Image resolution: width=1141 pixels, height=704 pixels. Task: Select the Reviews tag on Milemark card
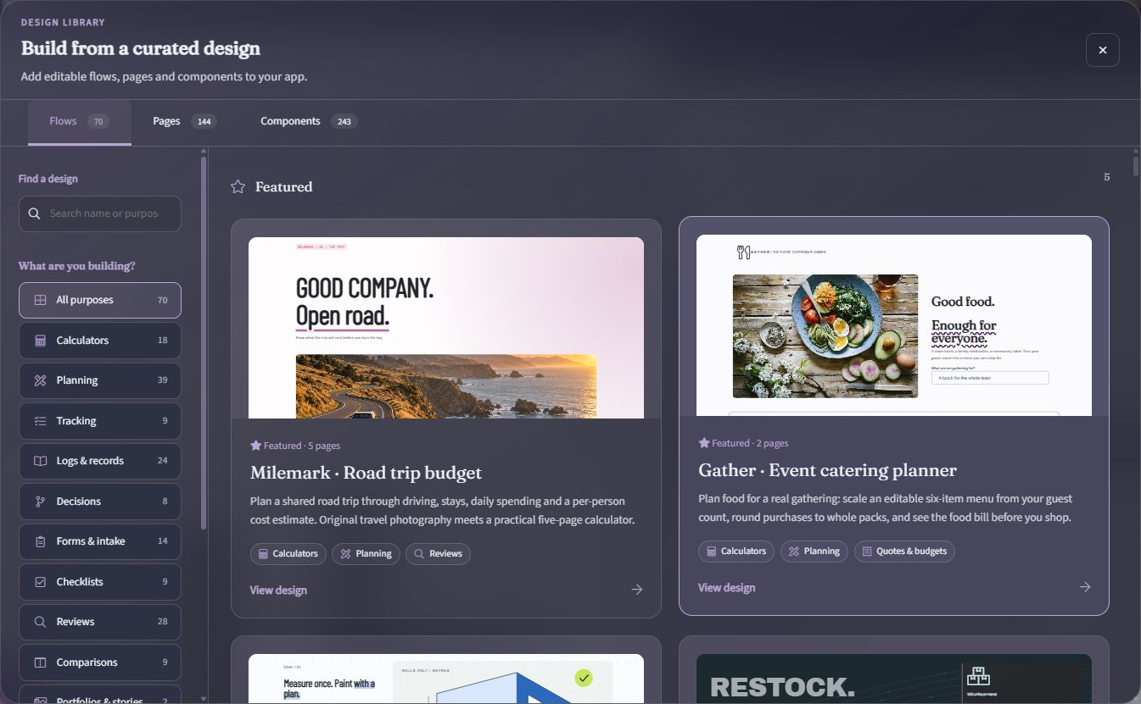(x=438, y=554)
